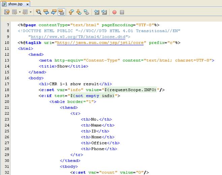The height and width of the screenshot is (175, 222).
Task: Switch to the show.jsp editor tab
Action: (x=15, y=4)
